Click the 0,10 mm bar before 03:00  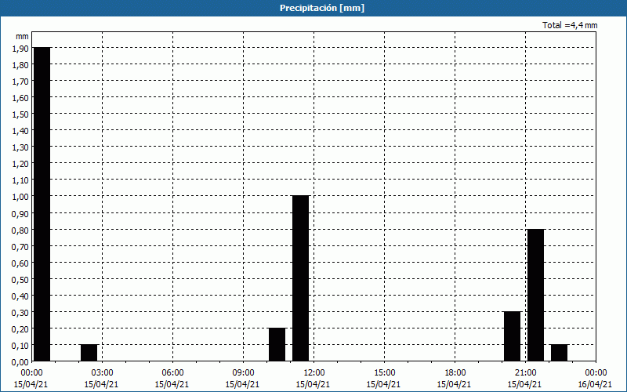point(89,353)
